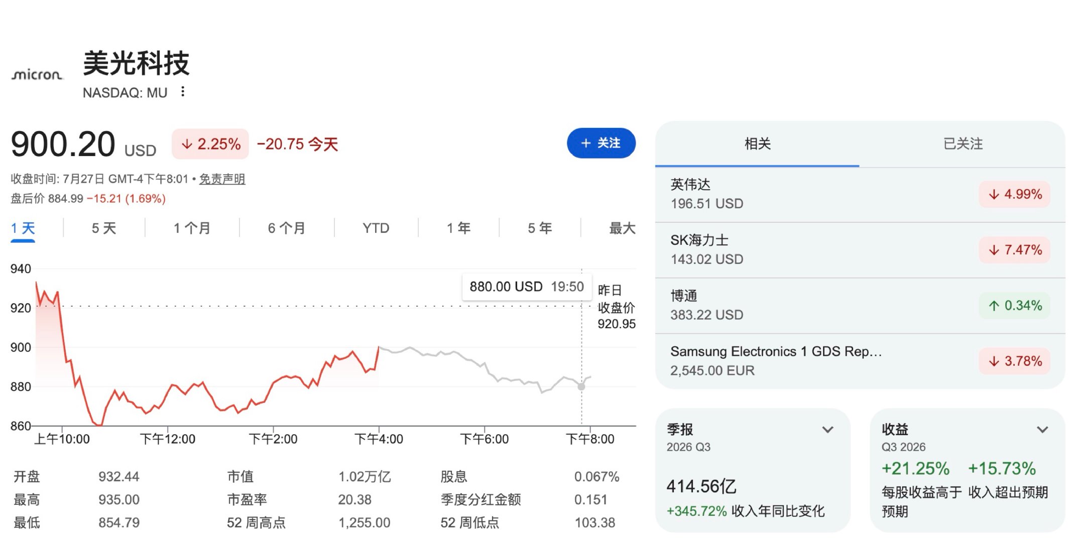Image resolution: width=1077 pixels, height=542 pixels.
Task: Click the 最高 value 935.00
Action: click(x=119, y=500)
